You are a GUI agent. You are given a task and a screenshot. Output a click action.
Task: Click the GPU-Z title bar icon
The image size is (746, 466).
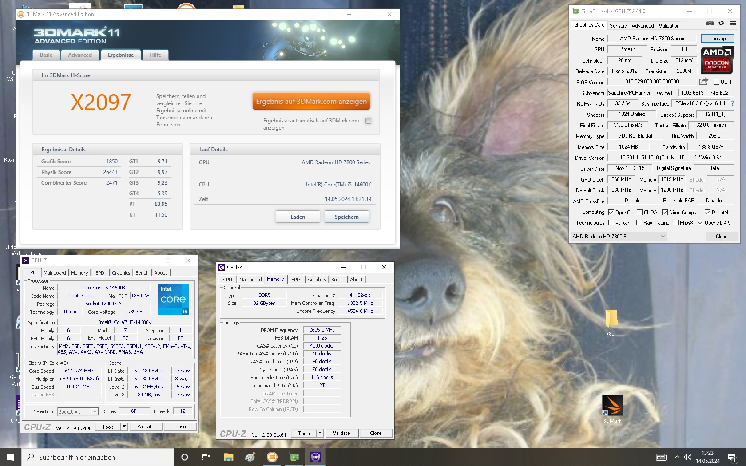point(576,11)
